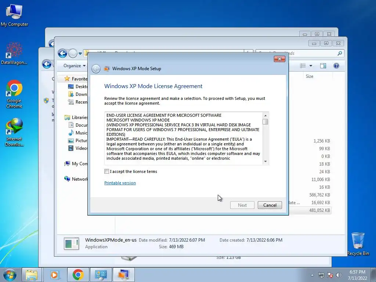Image resolution: width=376 pixels, height=282 pixels.
Task: Click the greyed-out Next button
Action: click(242, 205)
